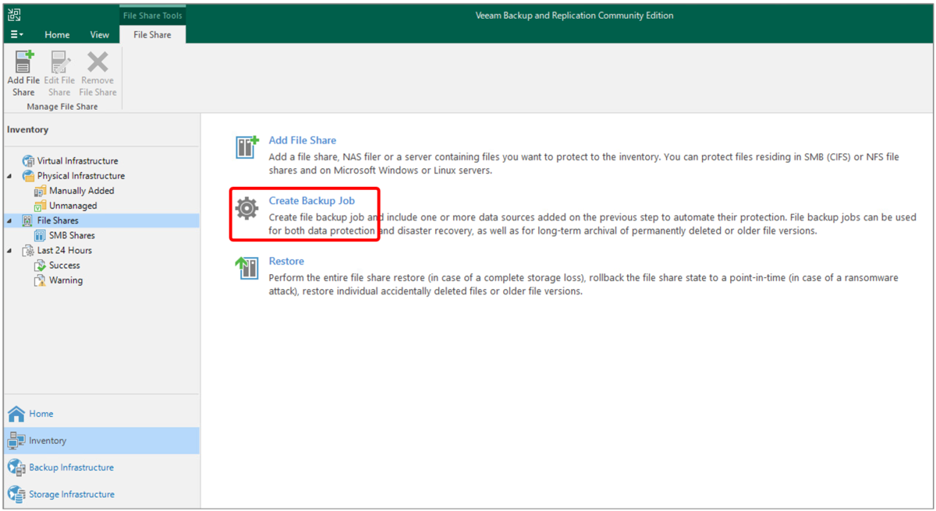Open the Home navigation view

[x=101, y=414]
